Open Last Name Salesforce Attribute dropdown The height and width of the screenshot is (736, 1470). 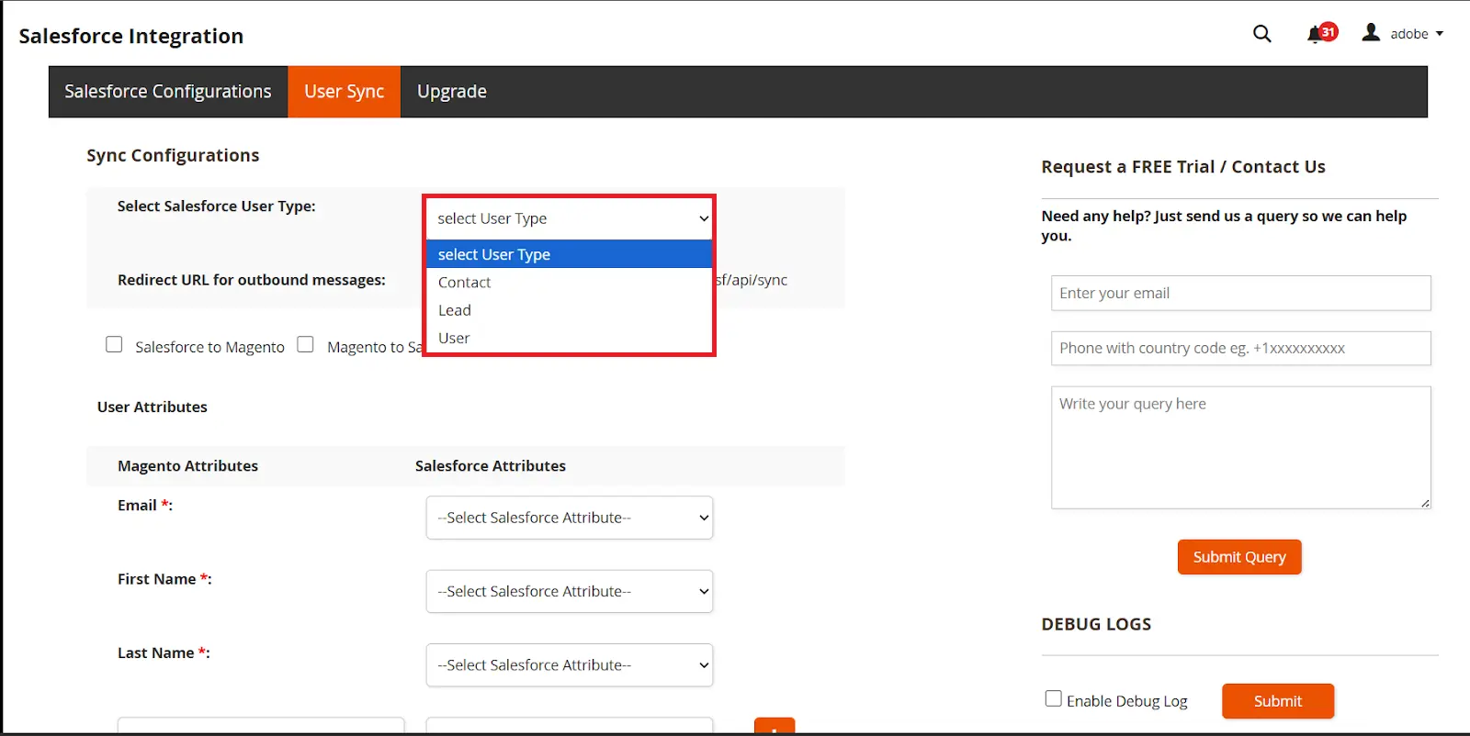(x=570, y=665)
